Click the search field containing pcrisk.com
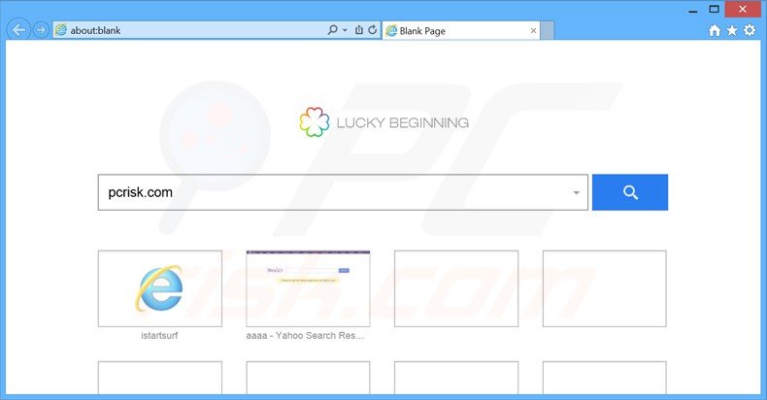The width and height of the screenshot is (767, 400). click(343, 192)
